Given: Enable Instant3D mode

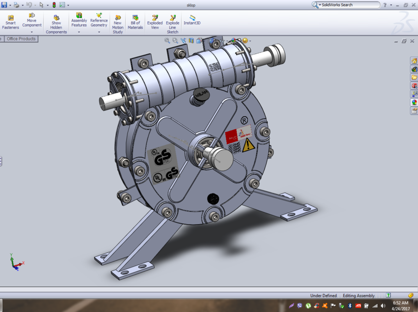Looking at the screenshot, I should (192, 19).
